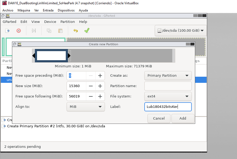
Task: Increase New size value
Action: click(100, 86)
